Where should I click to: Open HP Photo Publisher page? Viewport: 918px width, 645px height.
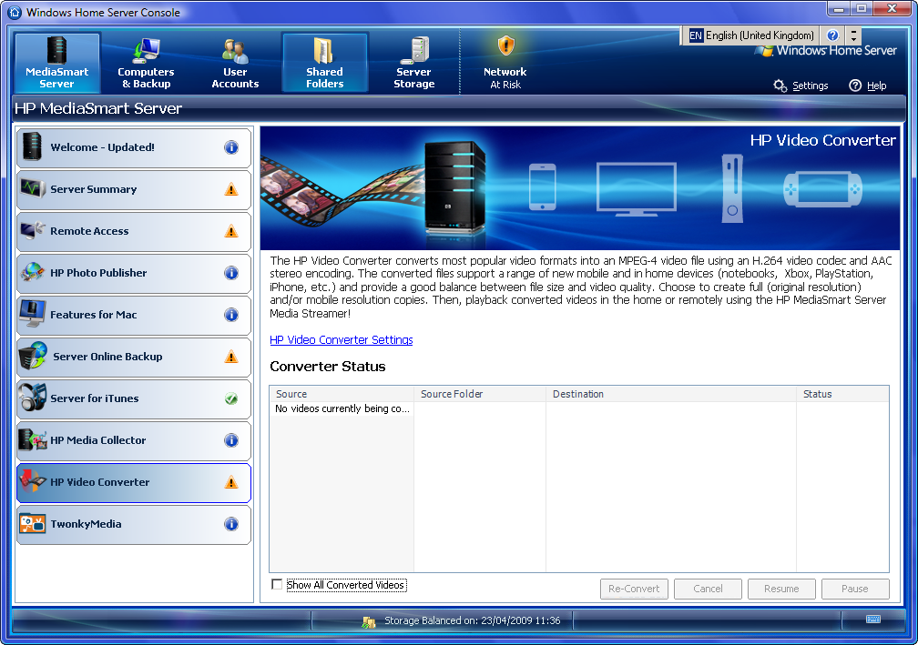pos(134,273)
